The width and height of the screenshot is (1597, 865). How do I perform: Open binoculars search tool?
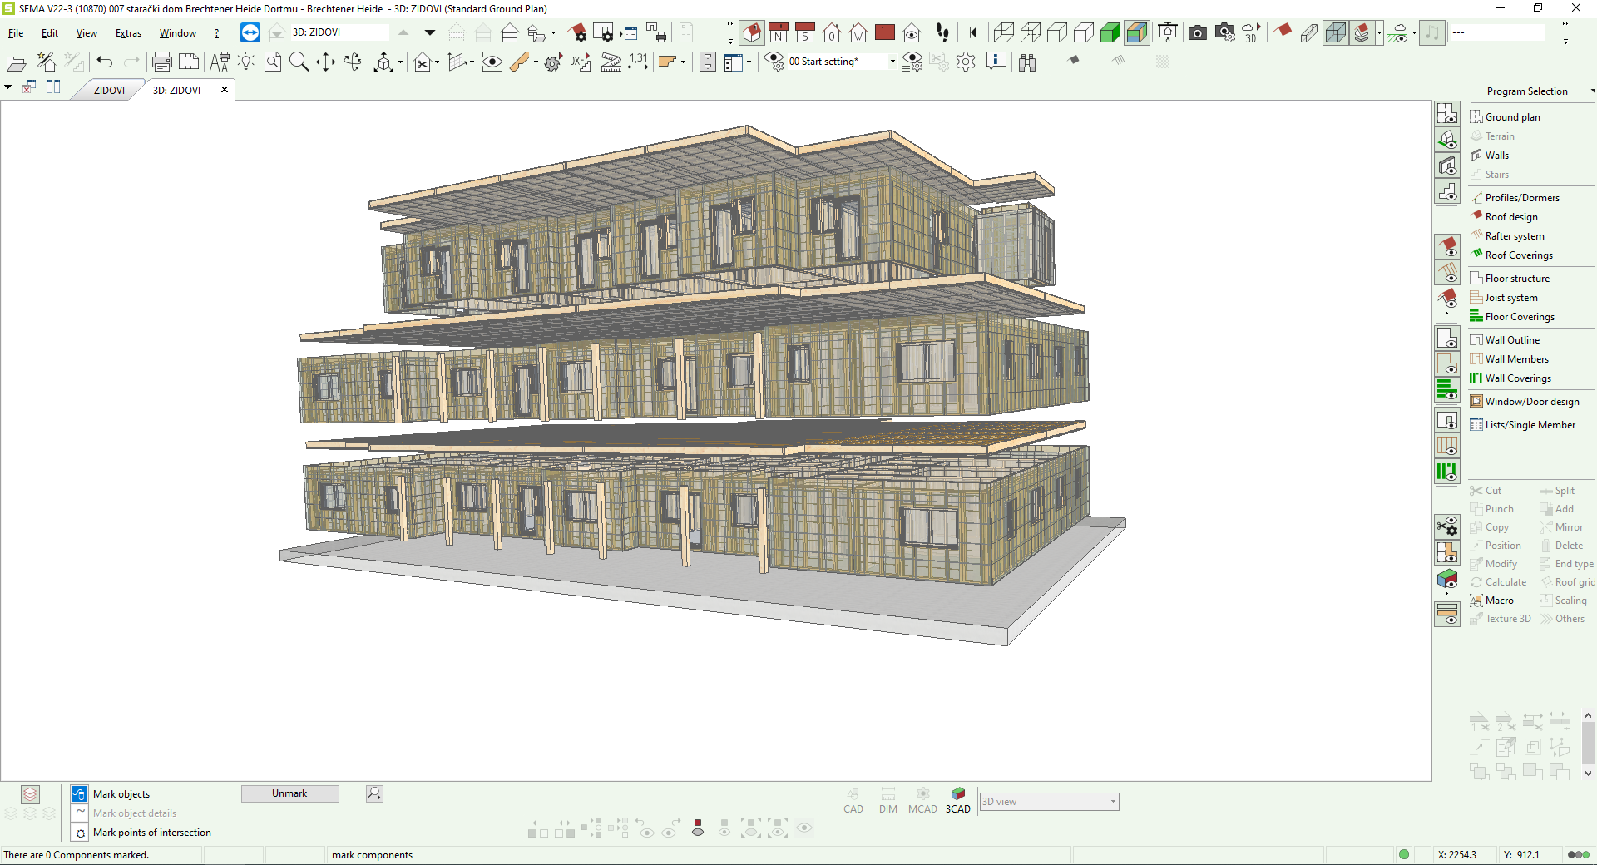[x=1028, y=62]
